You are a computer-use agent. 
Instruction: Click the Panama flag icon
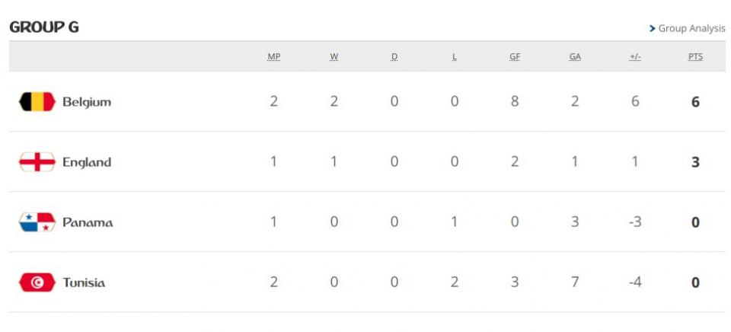(x=37, y=222)
